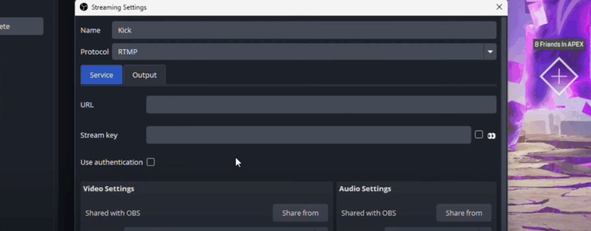Image resolution: width=591 pixels, height=231 pixels.
Task: Click into the URL input field
Action: pyautogui.click(x=321, y=105)
